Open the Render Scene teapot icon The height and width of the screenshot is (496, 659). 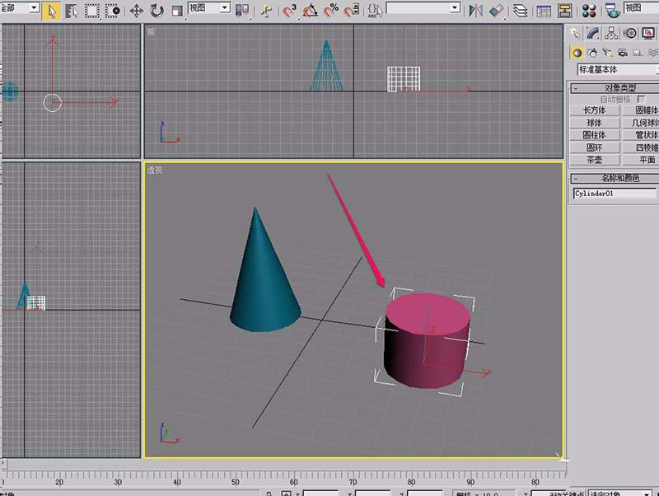pos(612,11)
